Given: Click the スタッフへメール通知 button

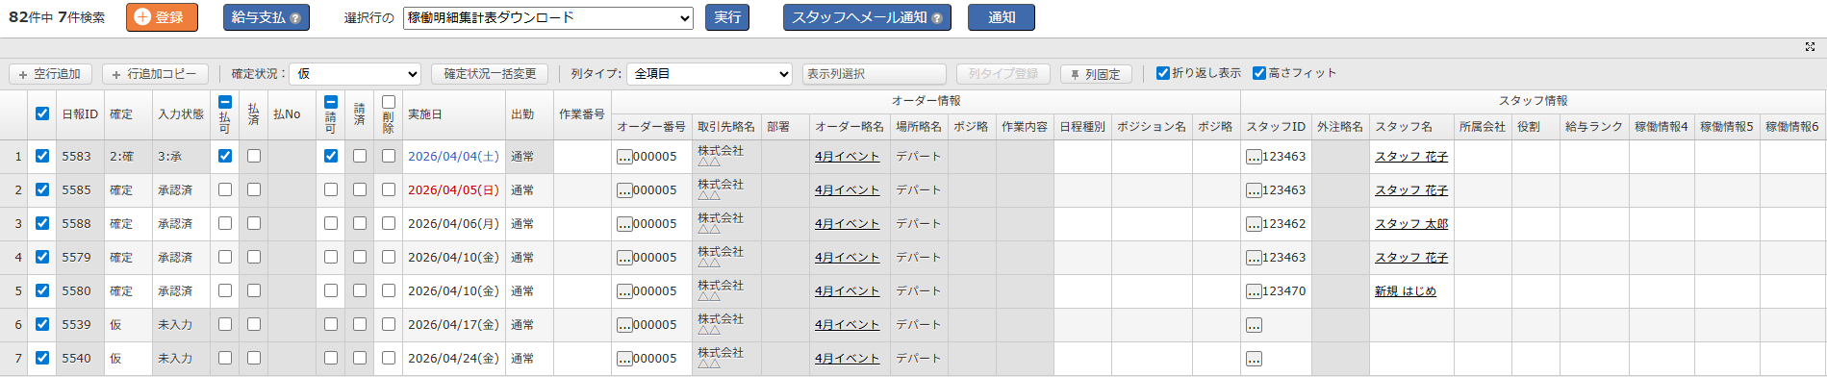Looking at the screenshot, I should click(x=867, y=17).
